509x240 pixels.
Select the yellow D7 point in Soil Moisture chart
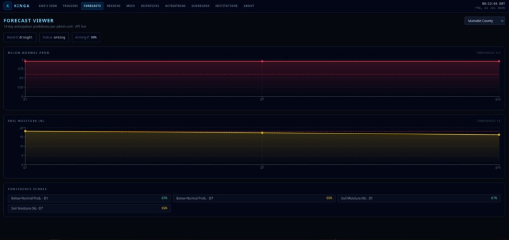tap(262, 133)
